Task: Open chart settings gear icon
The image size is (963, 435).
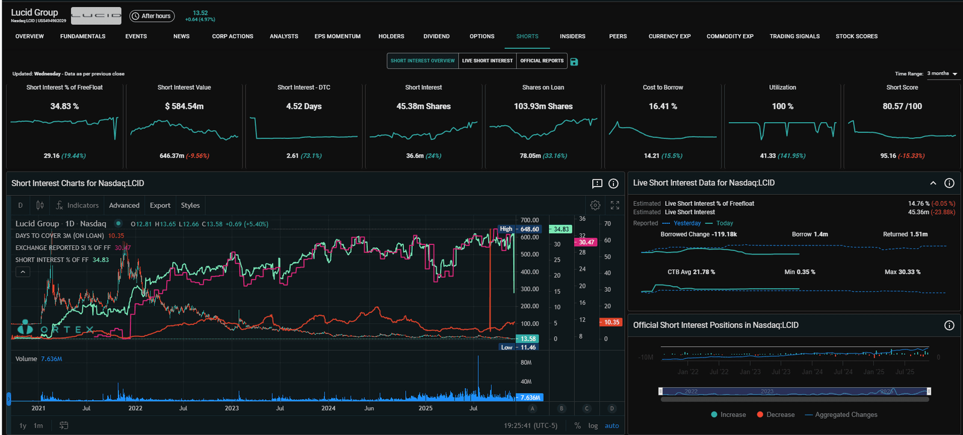Action: click(595, 205)
